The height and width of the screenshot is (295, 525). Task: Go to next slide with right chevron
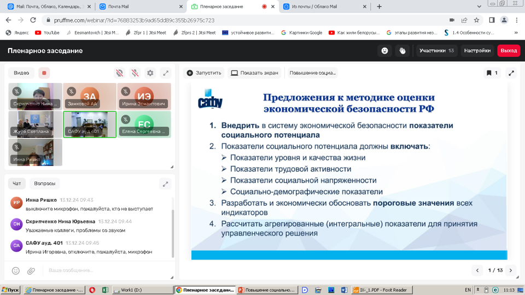[x=511, y=270]
